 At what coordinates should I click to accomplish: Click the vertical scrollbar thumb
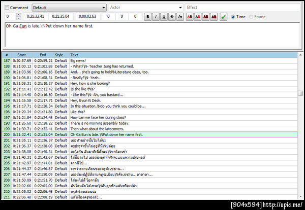[300, 93]
